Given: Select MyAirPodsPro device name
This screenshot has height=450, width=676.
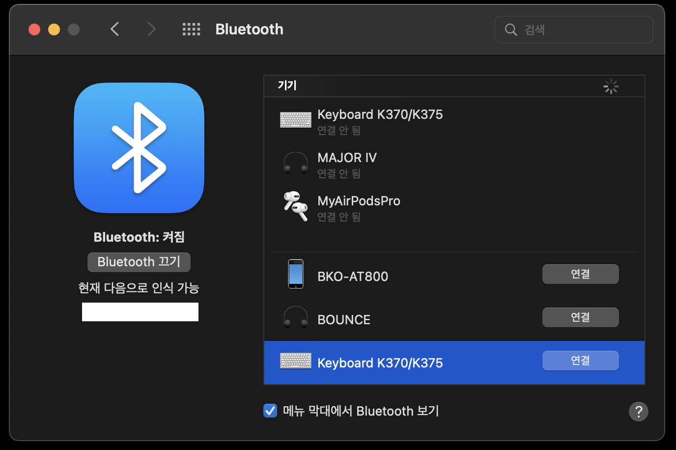Looking at the screenshot, I should (359, 201).
